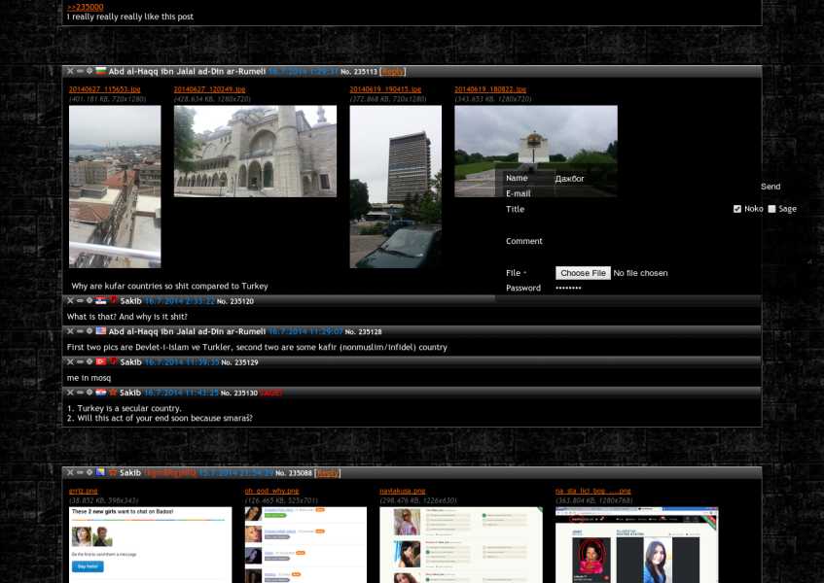Click the dash icon on post No. 235113
Viewport: 824px width, 583px height.
pyautogui.click(x=80, y=71)
